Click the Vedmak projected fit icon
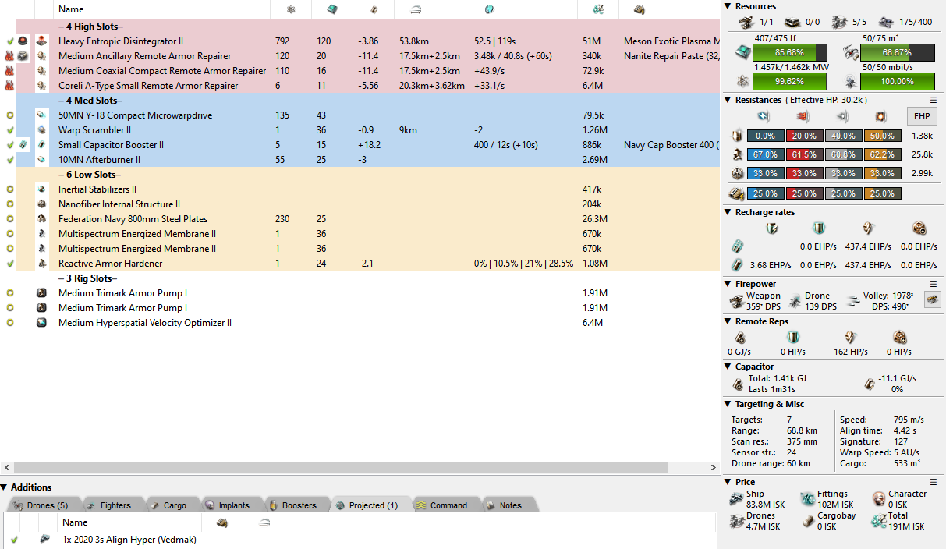 [44, 540]
